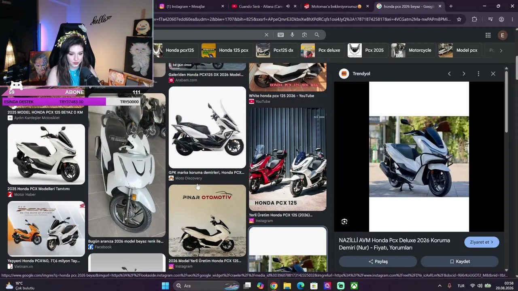Viewport: 518px width, 291px height.
Task: Click the Chrome address bar URL
Action: (x=301, y=19)
